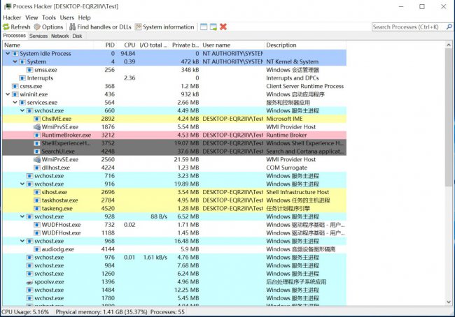Click the WUDFHost.exe icon on the PID 1188 row
455x317 pixels.
[37, 233]
